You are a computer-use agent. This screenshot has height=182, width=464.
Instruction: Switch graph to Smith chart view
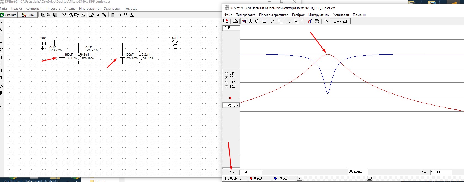click(250, 21)
